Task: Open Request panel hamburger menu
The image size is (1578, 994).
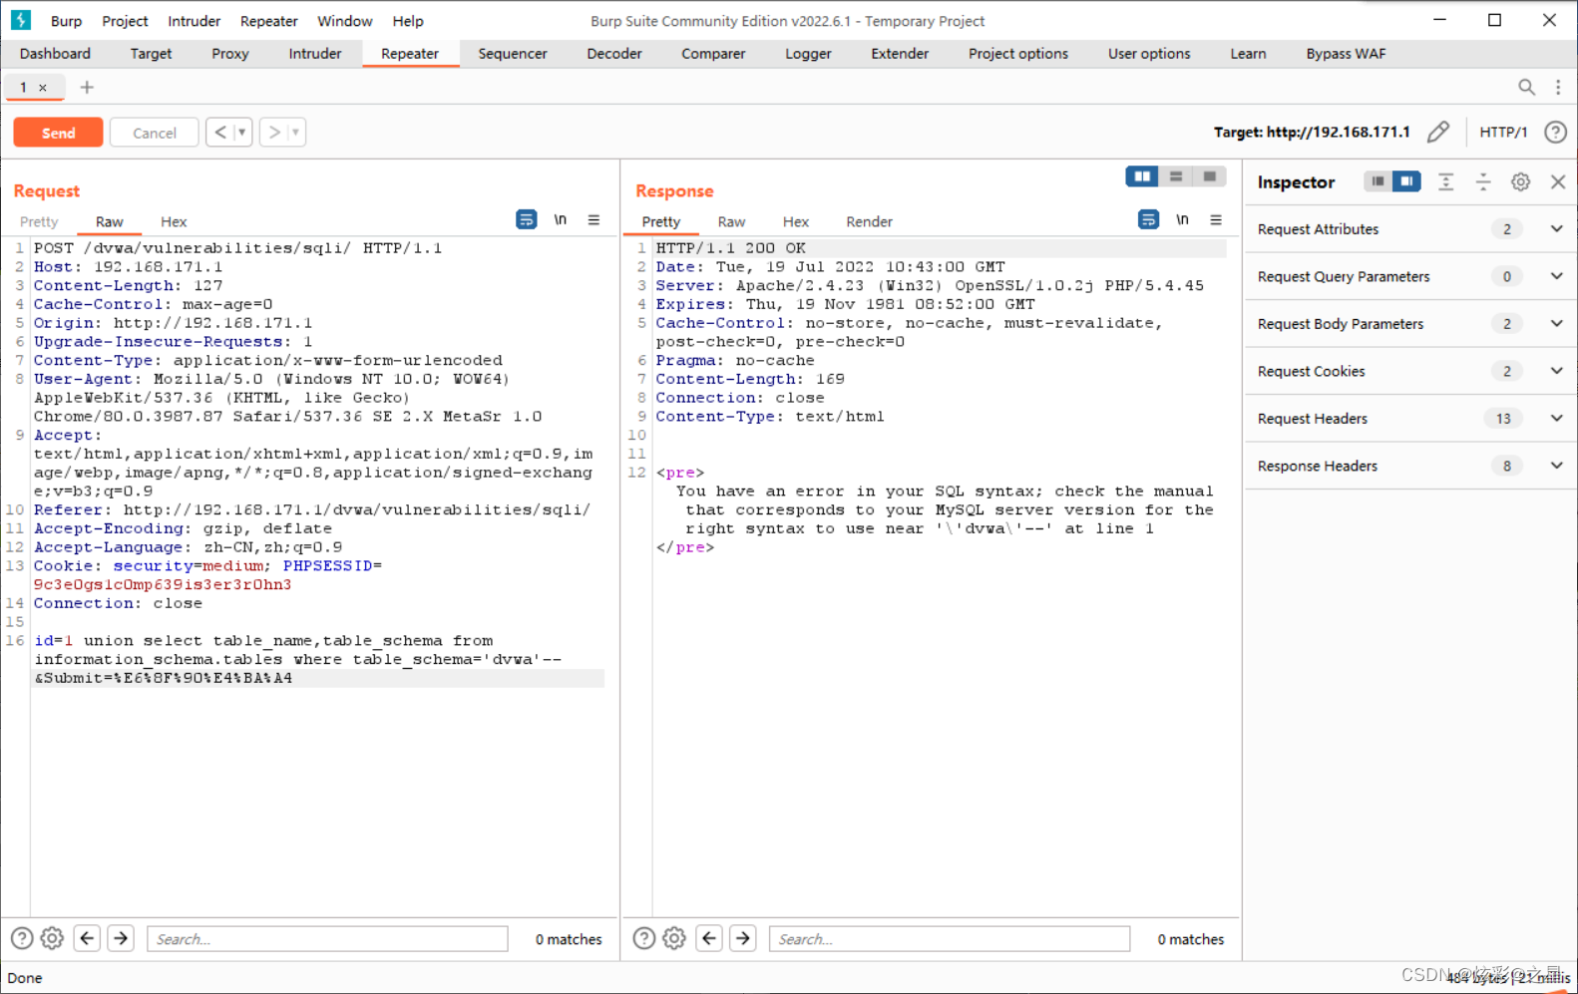Action: [593, 219]
